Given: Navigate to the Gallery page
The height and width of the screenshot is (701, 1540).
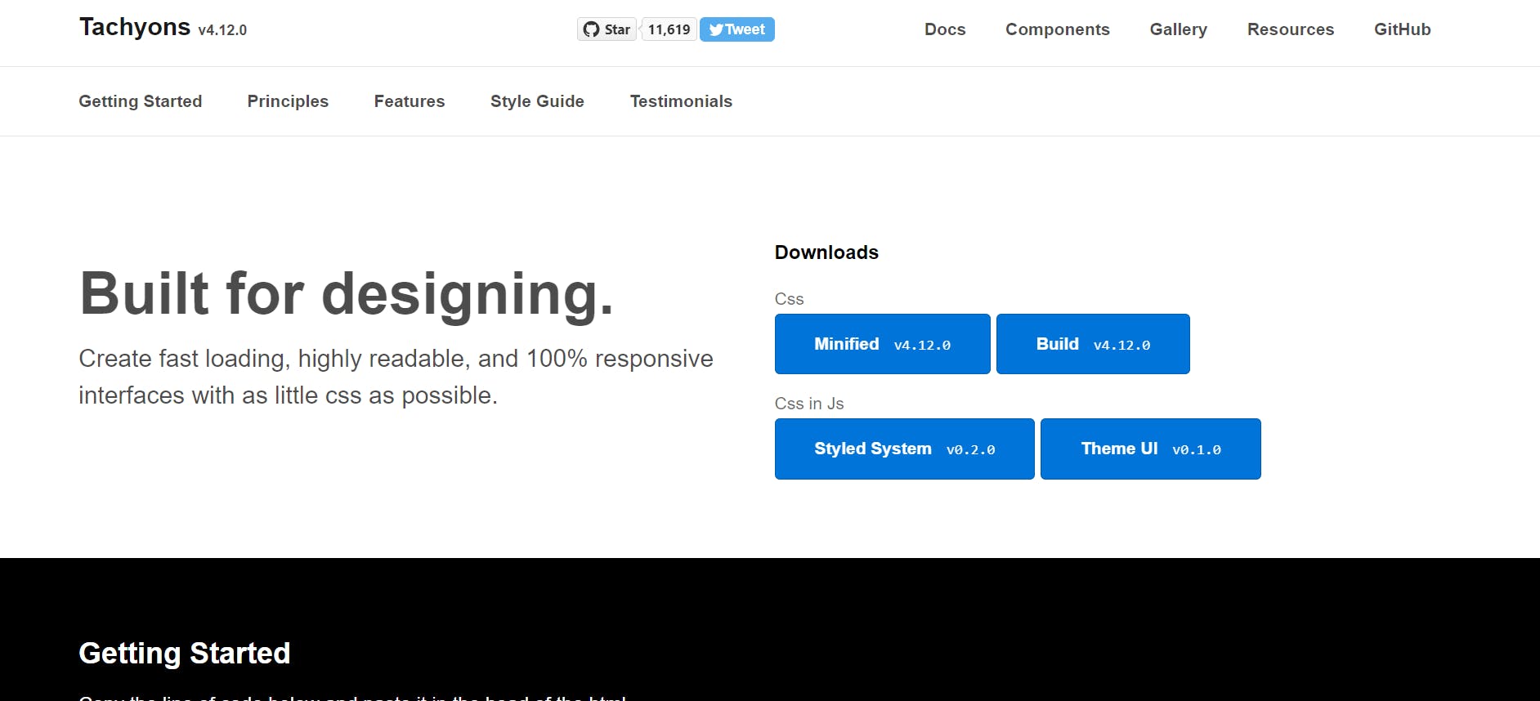Looking at the screenshot, I should [1179, 29].
